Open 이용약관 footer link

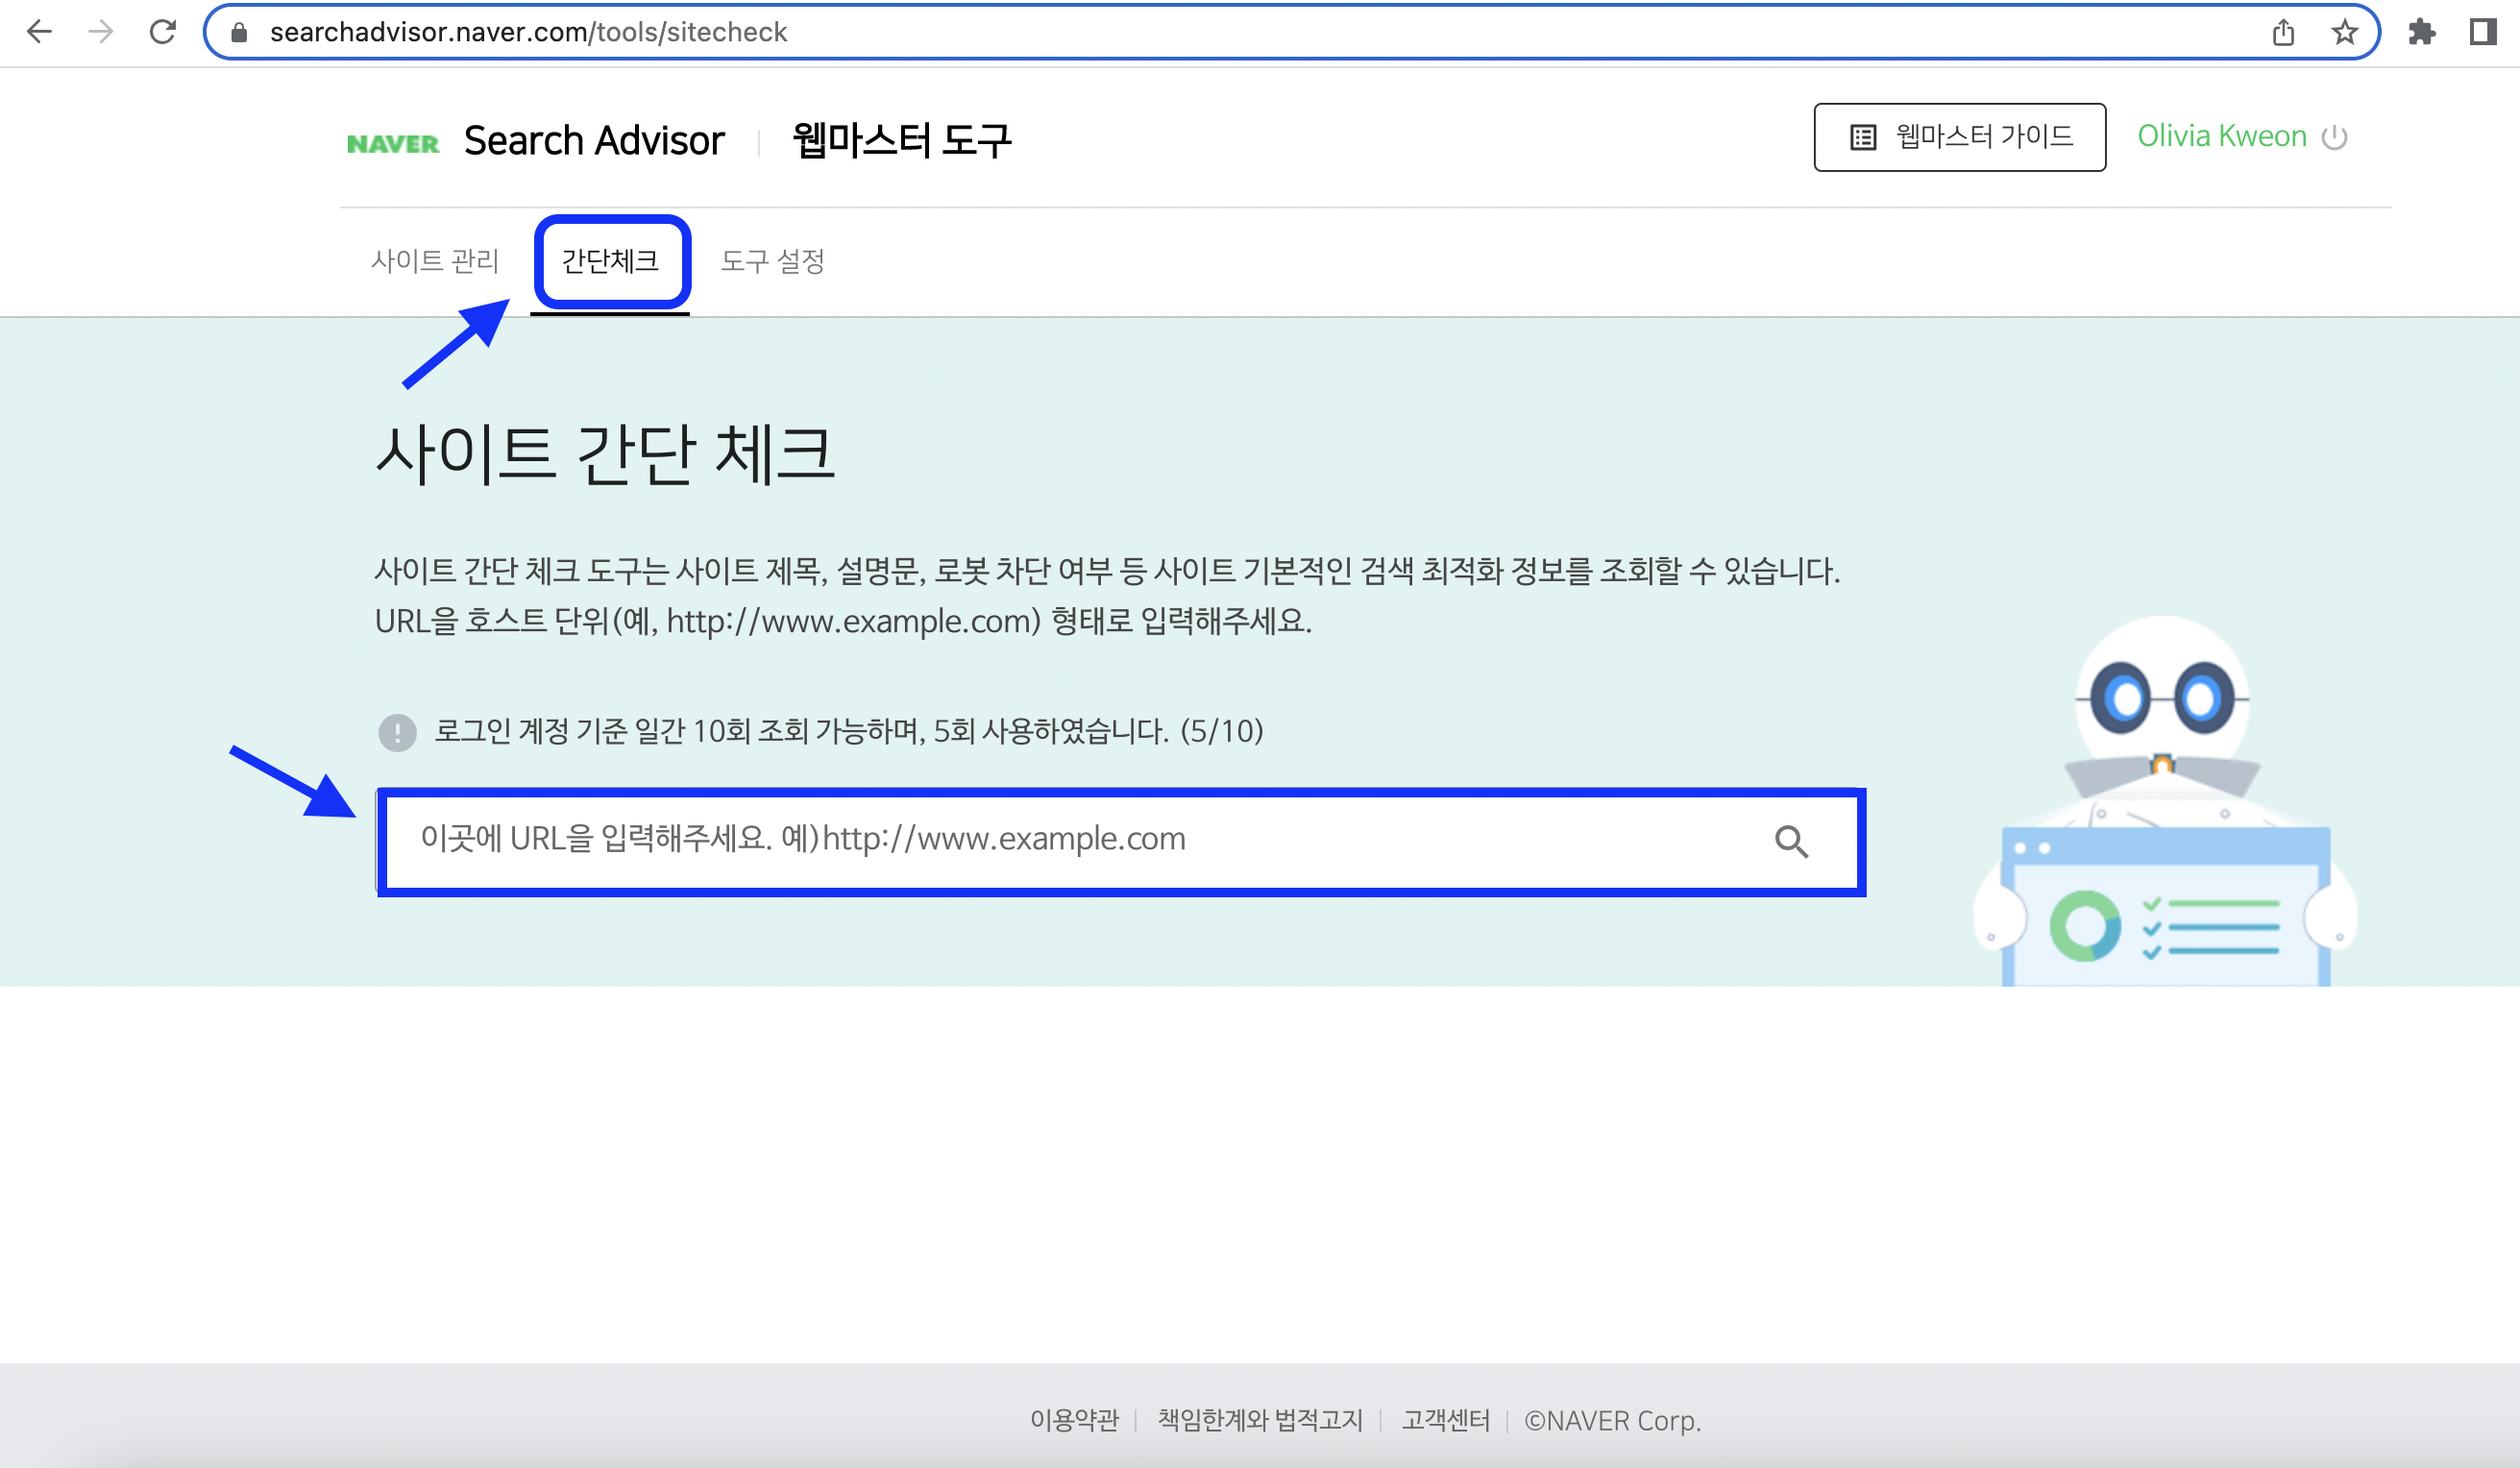coord(1074,1420)
